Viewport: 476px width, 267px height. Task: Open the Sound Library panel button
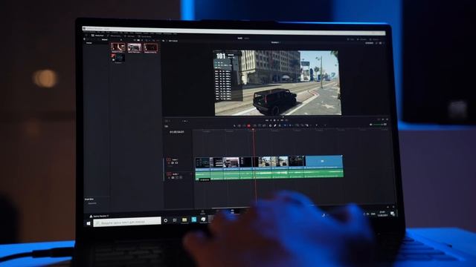point(145,36)
